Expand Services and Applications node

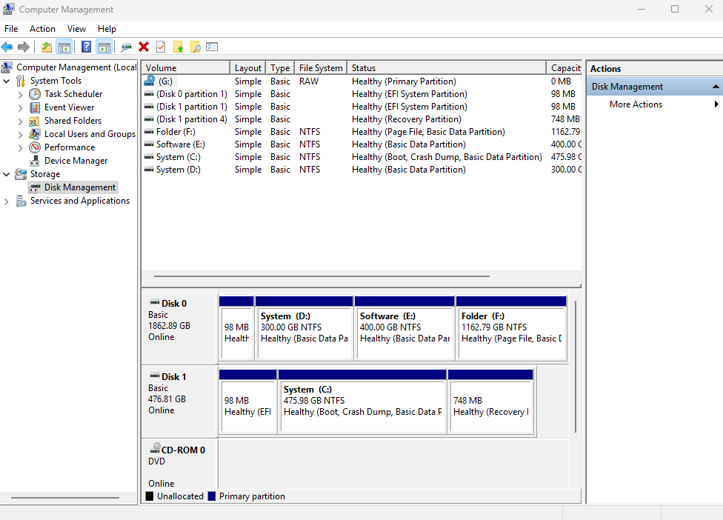tap(7, 201)
